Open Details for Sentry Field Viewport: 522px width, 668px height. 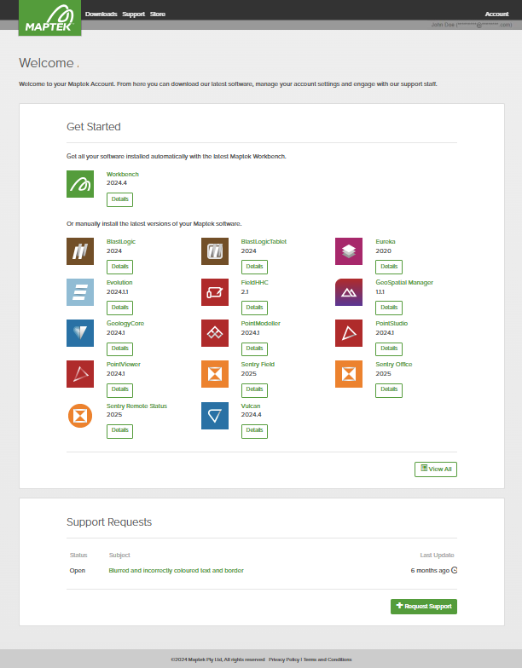(254, 390)
